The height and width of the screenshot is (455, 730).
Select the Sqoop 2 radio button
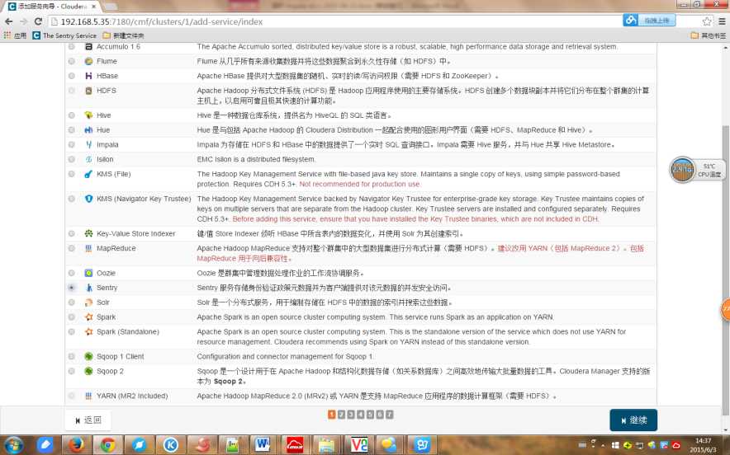click(71, 372)
